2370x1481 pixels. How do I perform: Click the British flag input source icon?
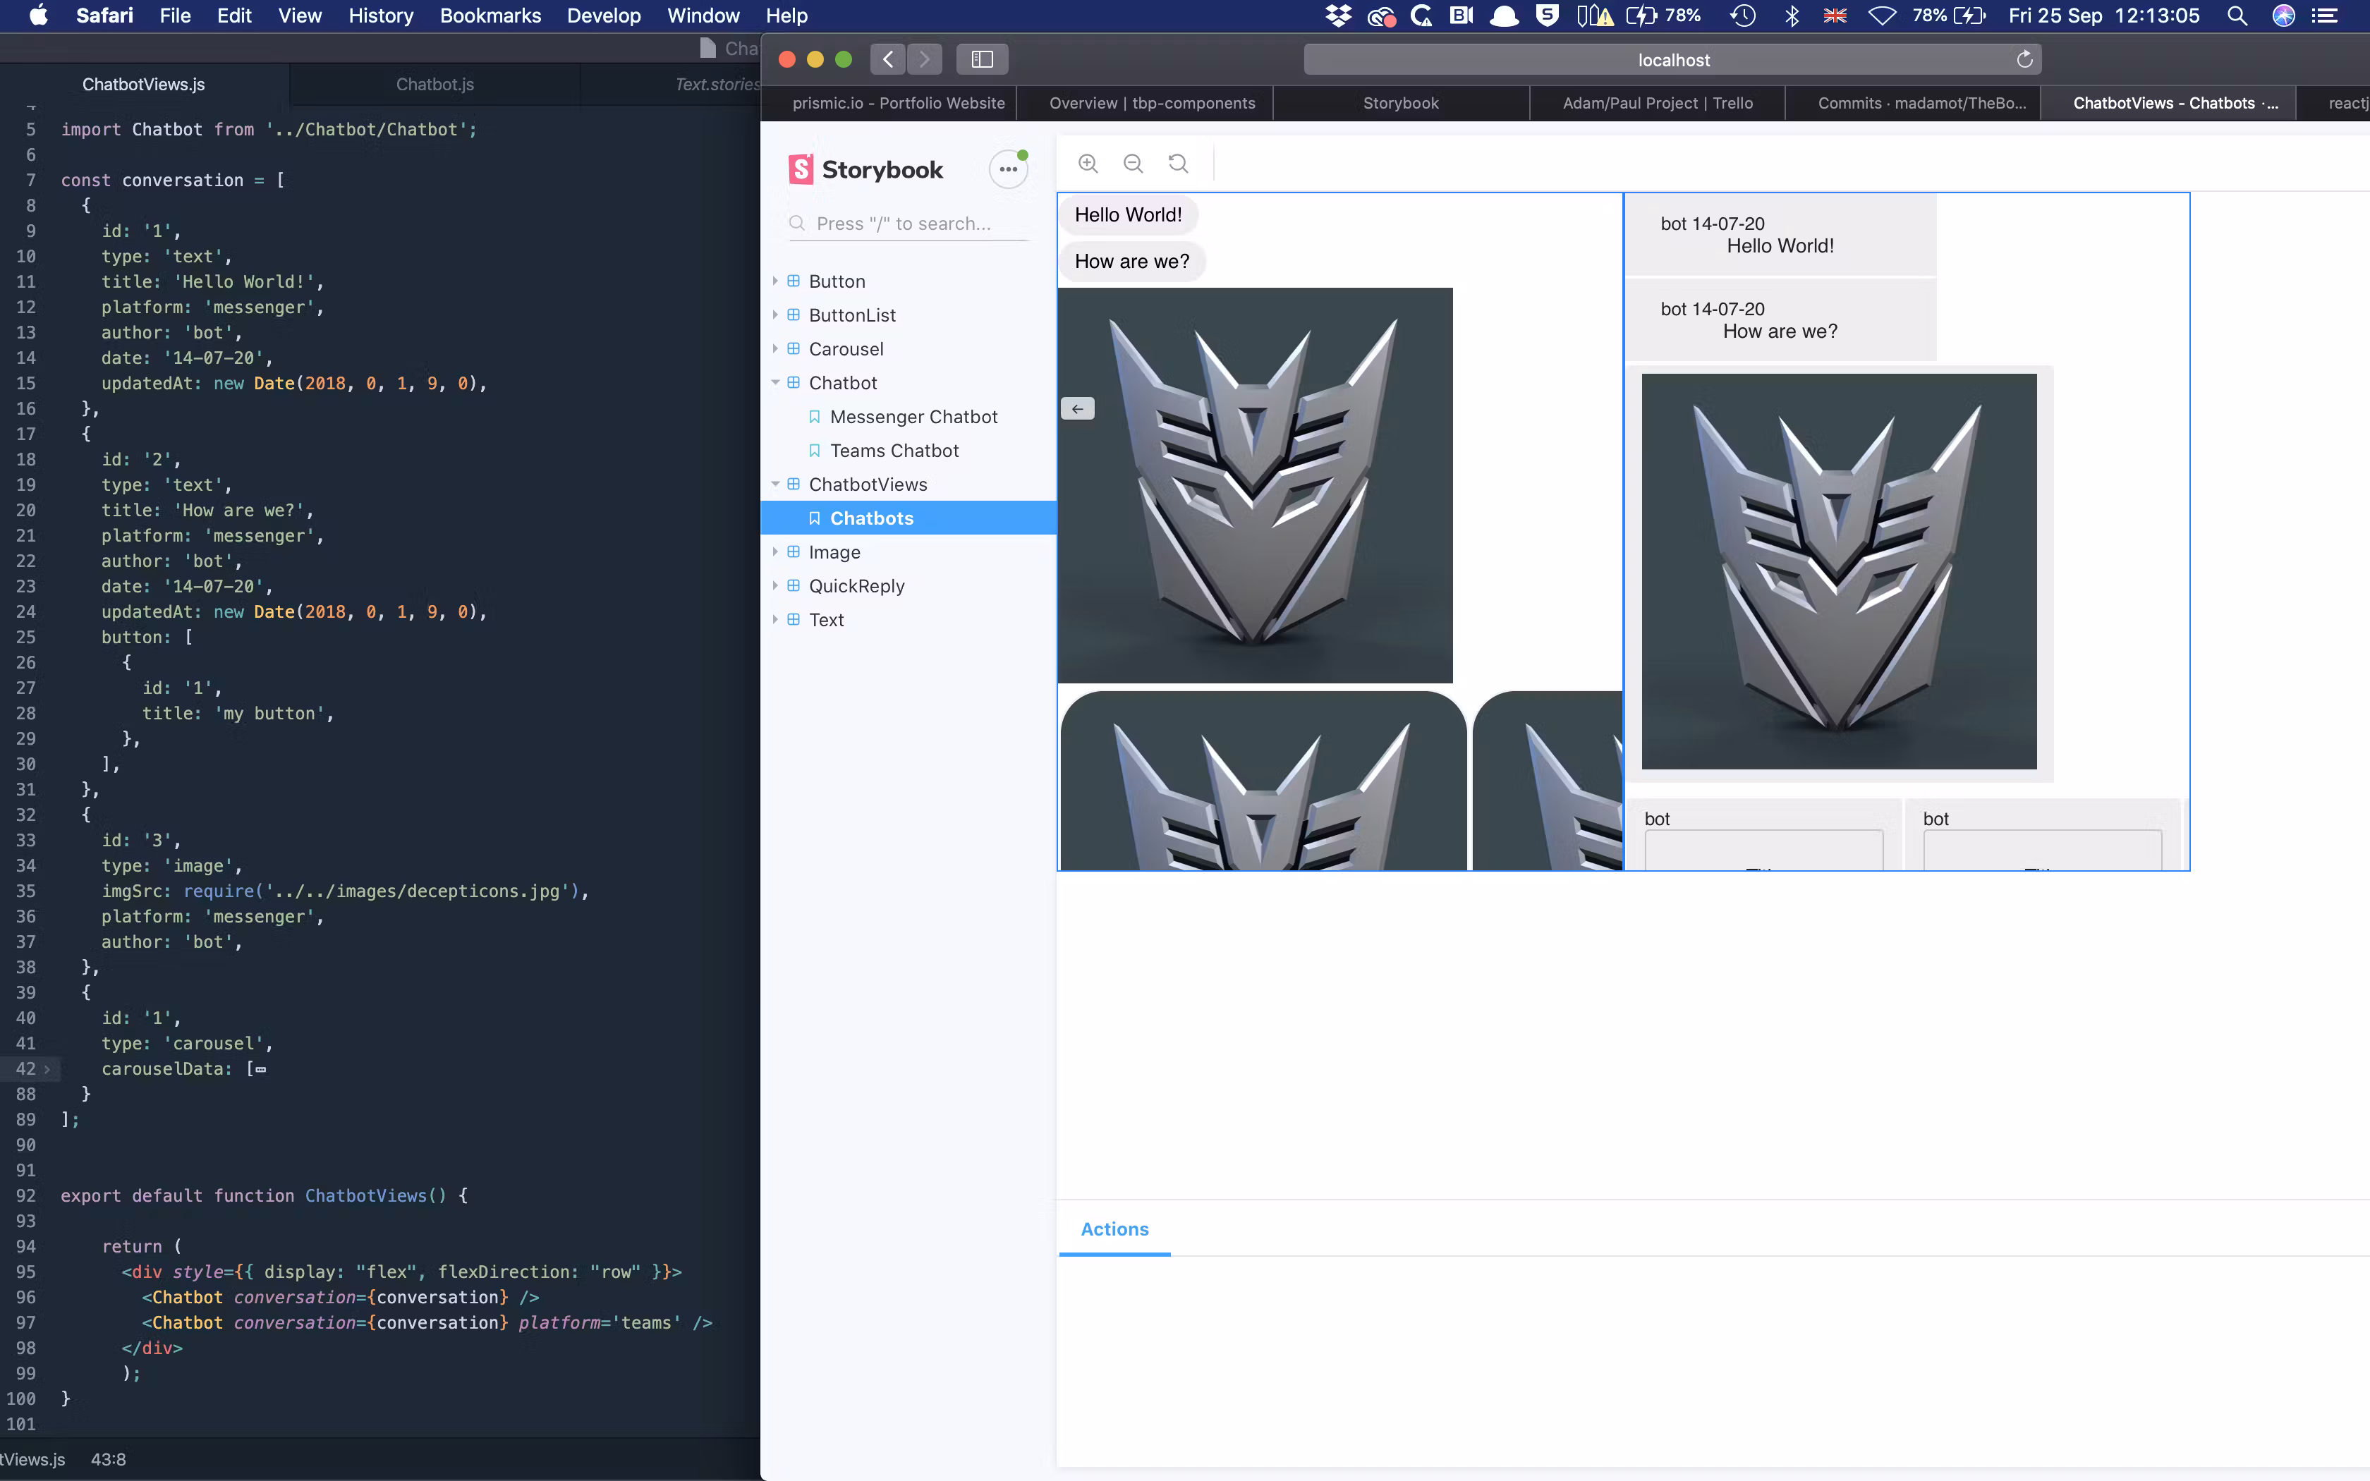[1835, 16]
